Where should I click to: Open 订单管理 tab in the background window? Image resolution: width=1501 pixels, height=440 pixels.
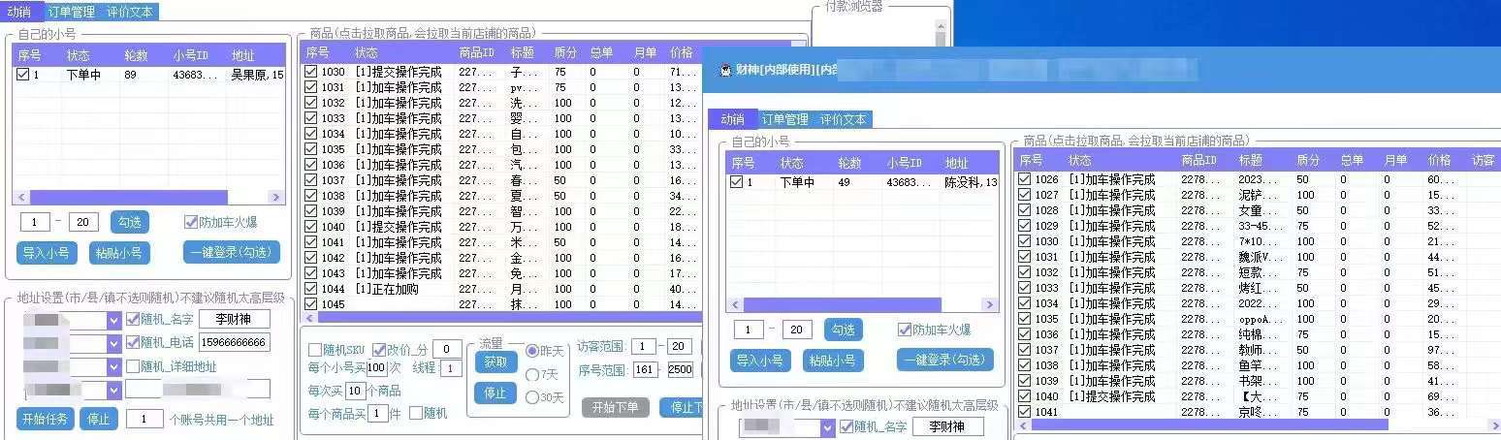[72, 12]
